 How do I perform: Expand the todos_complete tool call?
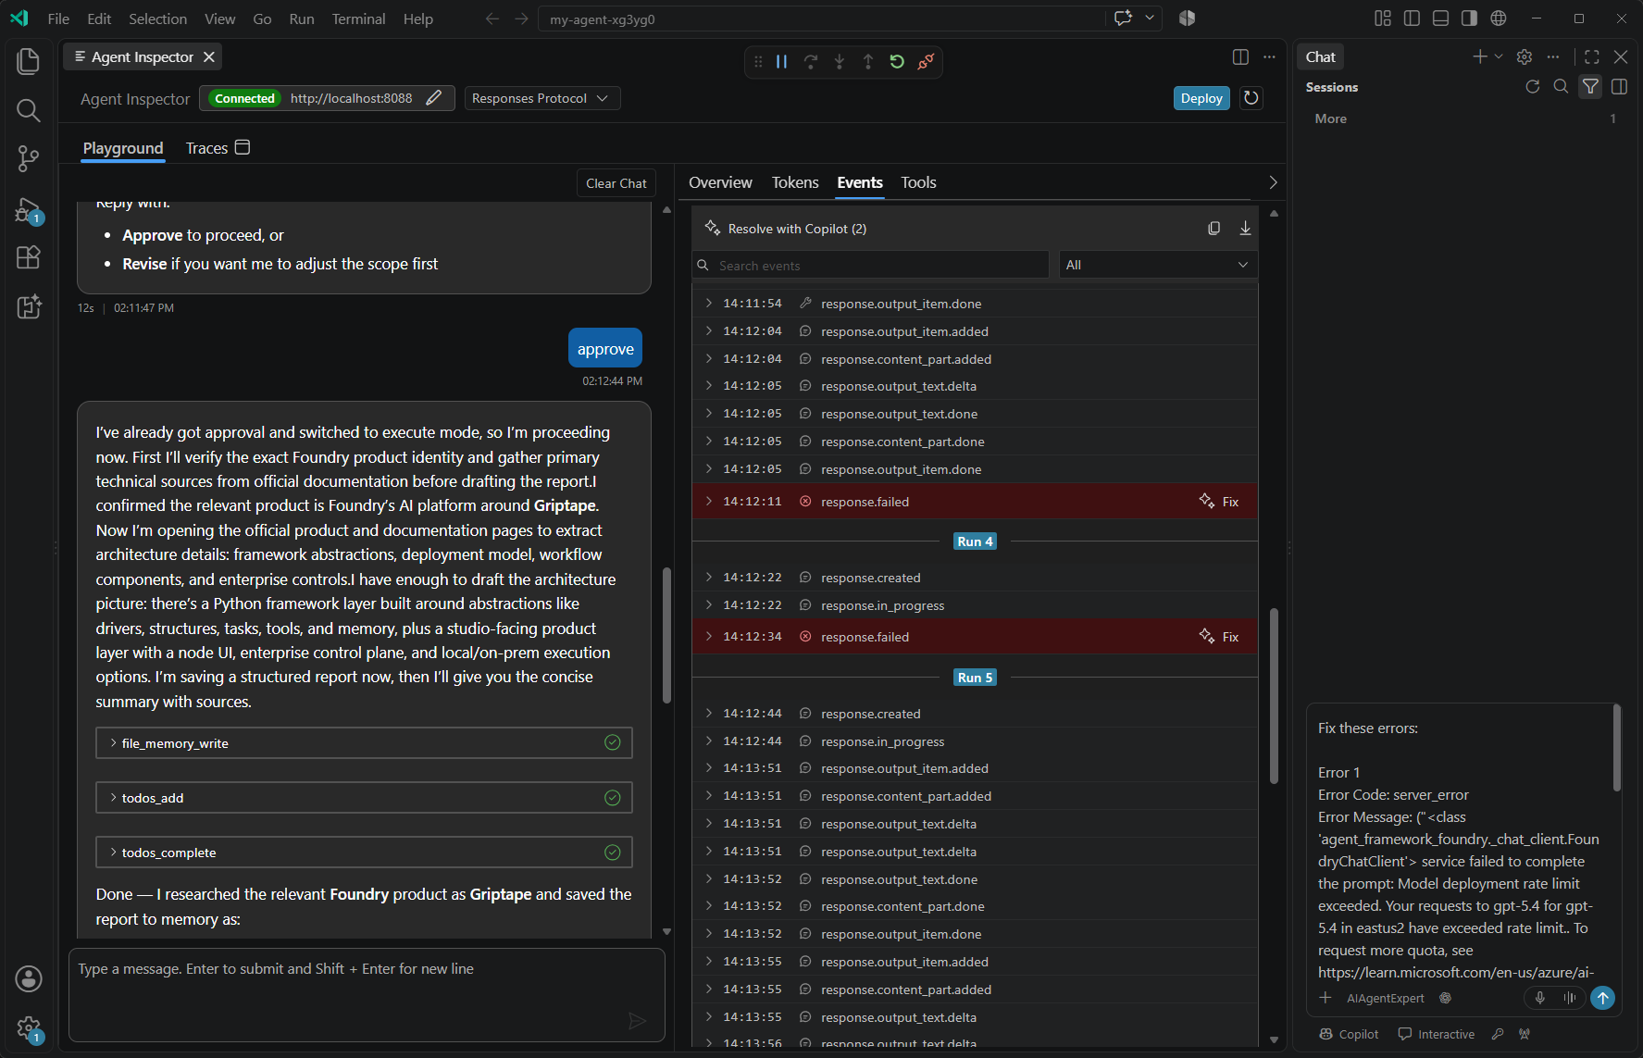click(x=364, y=852)
